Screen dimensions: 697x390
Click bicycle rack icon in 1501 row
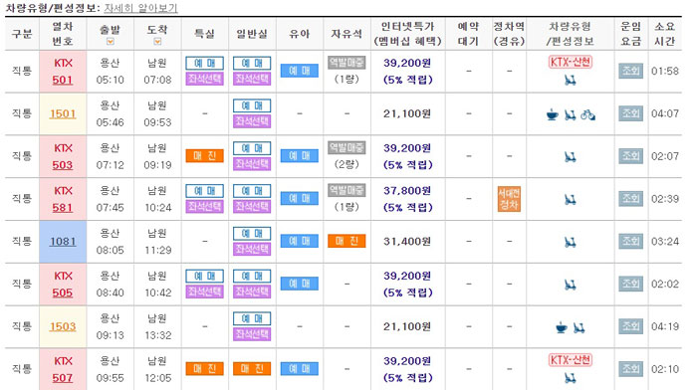tap(587, 114)
